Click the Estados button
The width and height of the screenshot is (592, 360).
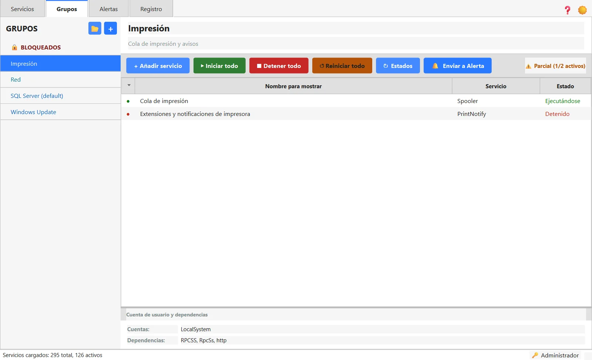pos(398,66)
